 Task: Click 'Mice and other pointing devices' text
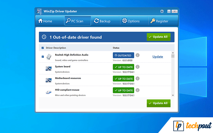[70, 95]
